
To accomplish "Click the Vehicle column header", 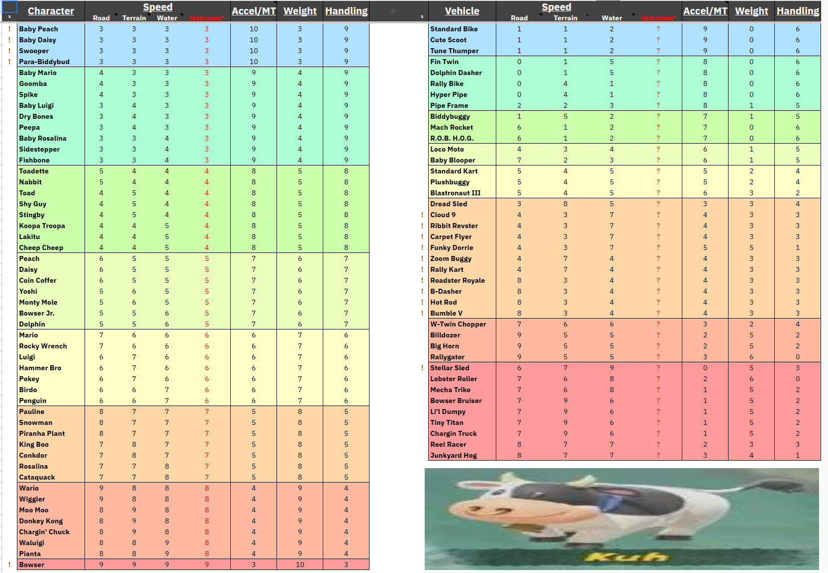I will click(462, 11).
